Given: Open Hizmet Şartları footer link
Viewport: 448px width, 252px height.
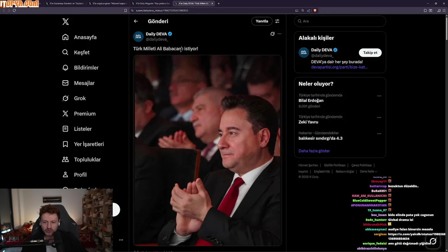Looking at the screenshot, I should coord(308,165).
